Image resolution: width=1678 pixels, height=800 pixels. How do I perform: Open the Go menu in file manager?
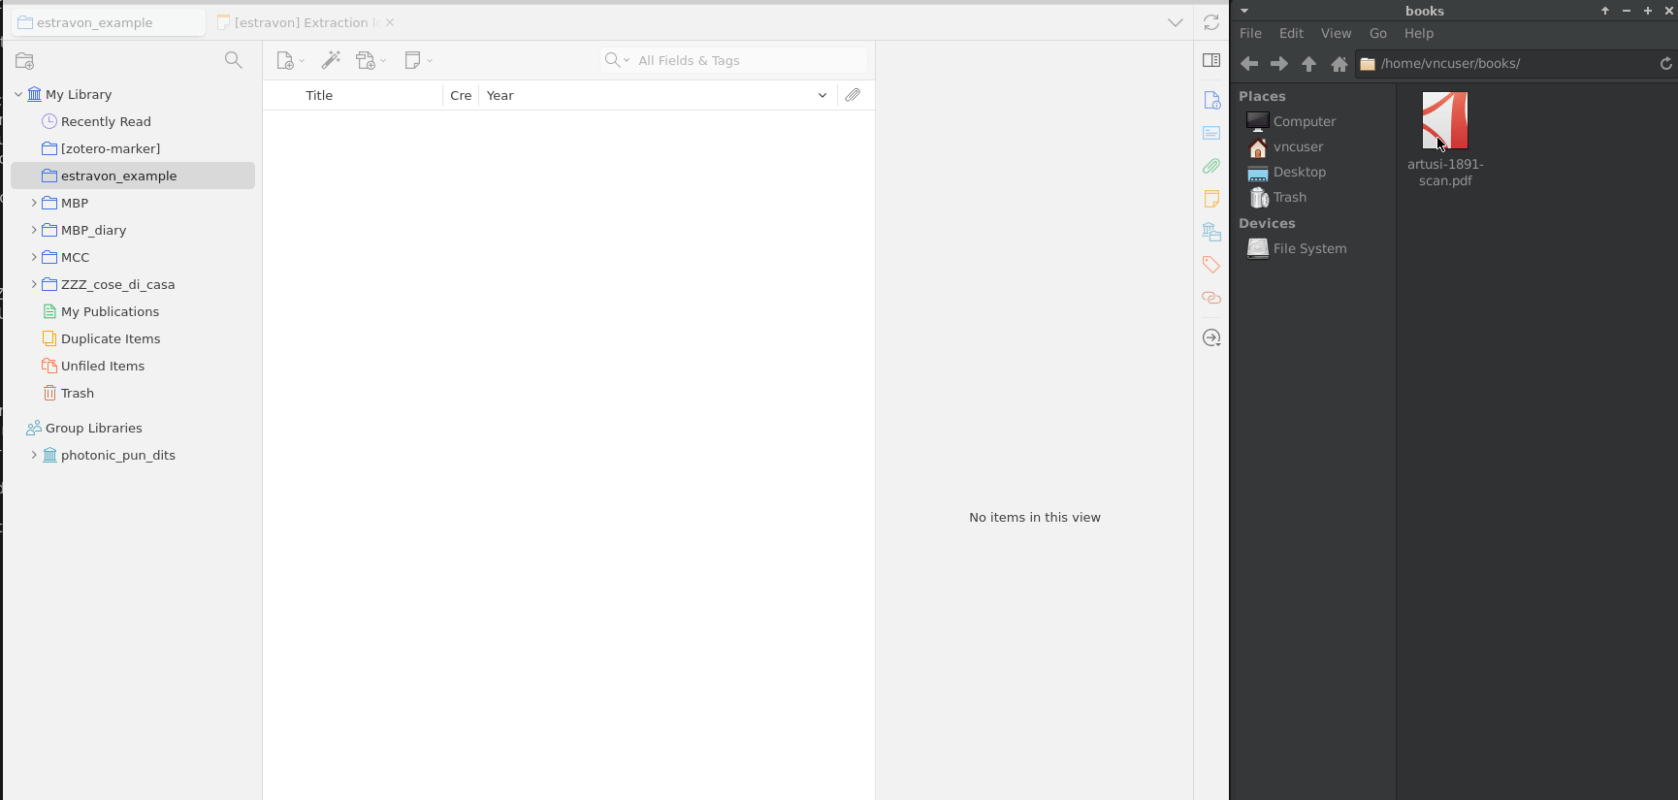(x=1377, y=33)
